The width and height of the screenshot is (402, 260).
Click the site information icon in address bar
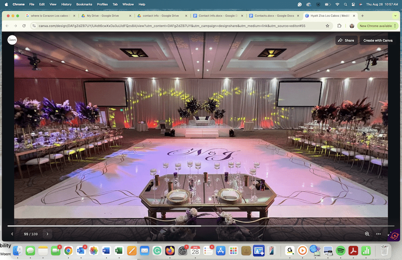(x=34, y=26)
